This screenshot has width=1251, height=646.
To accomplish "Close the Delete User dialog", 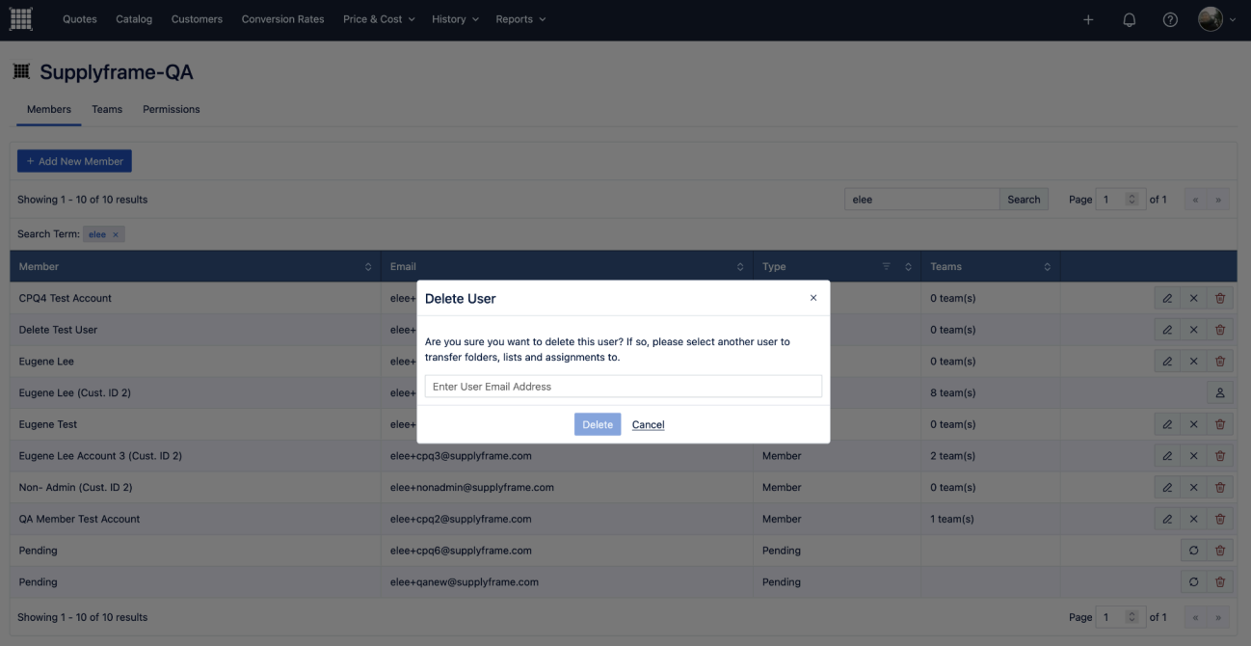I will [813, 298].
